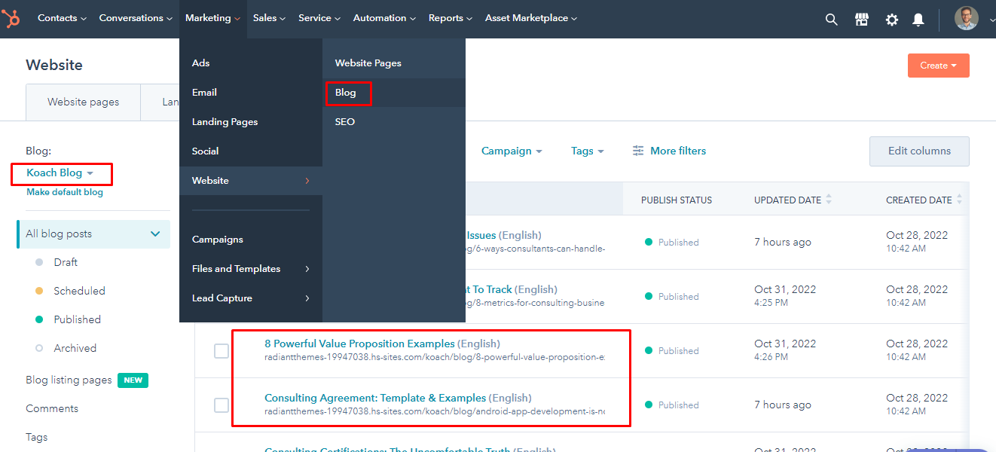The image size is (996, 452).
Task: Open settings via the gear icon
Action: (x=892, y=20)
